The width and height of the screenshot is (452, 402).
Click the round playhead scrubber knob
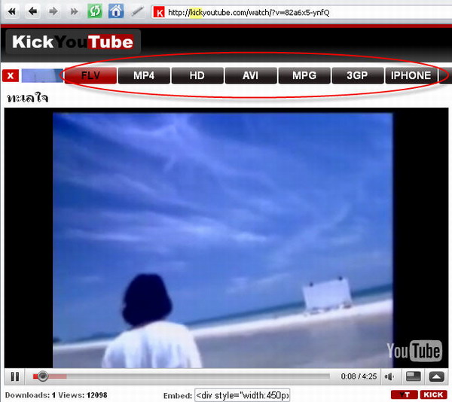(x=43, y=376)
